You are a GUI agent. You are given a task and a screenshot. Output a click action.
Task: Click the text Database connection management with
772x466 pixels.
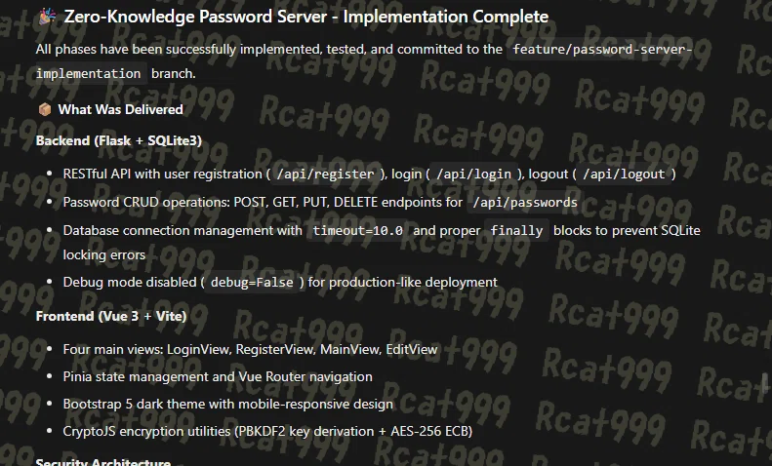[x=183, y=230]
